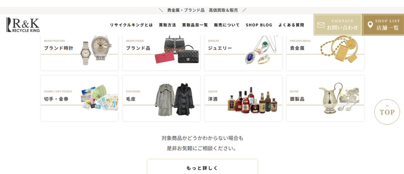The width and height of the screenshot is (404, 174).
Task: Go to 買取品目一覧 page
Action: pos(195,25)
